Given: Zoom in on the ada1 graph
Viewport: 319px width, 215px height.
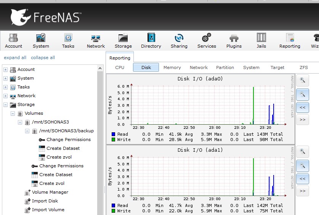Looking at the screenshot, I should [x=303, y=152].
